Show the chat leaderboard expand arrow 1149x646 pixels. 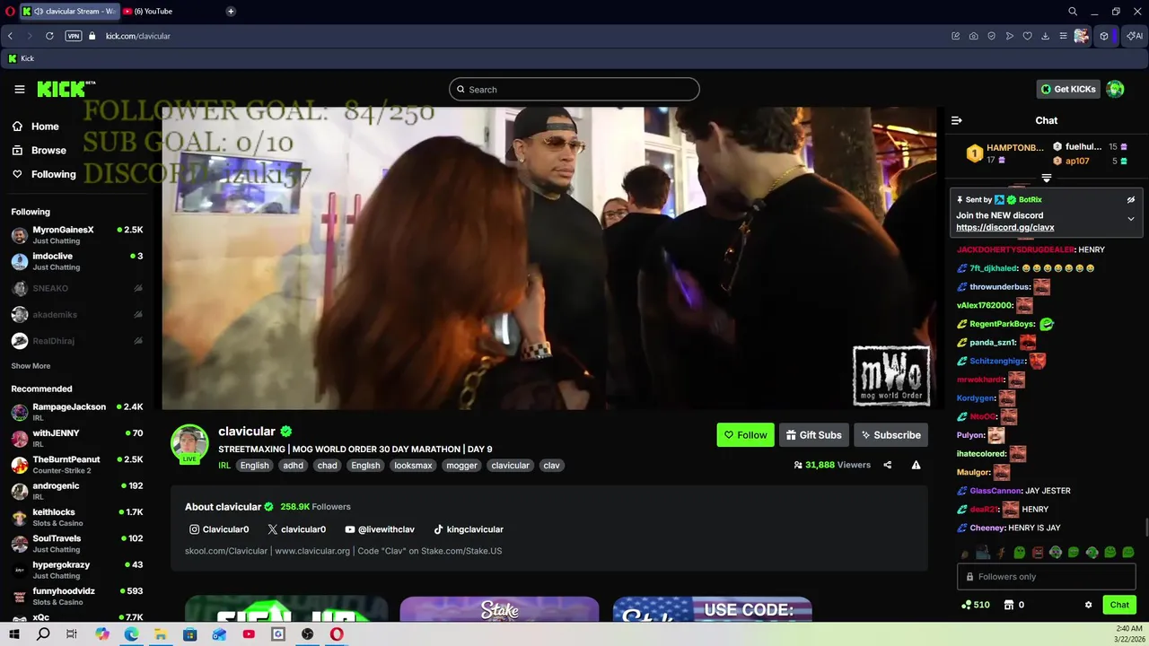pyautogui.click(x=1047, y=178)
